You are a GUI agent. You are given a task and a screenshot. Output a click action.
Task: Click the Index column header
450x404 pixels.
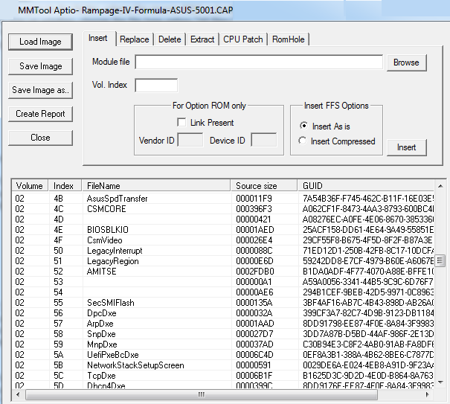pos(65,186)
